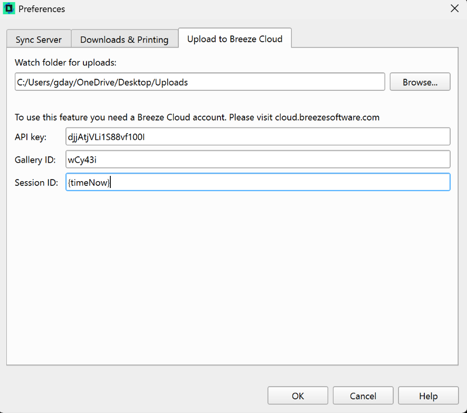Image resolution: width=467 pixels, height=413 pixels.
Task: Click the 'API key:' label
Action: point(31,137)
